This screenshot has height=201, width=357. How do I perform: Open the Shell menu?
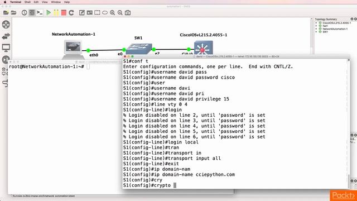pos(27,2)
